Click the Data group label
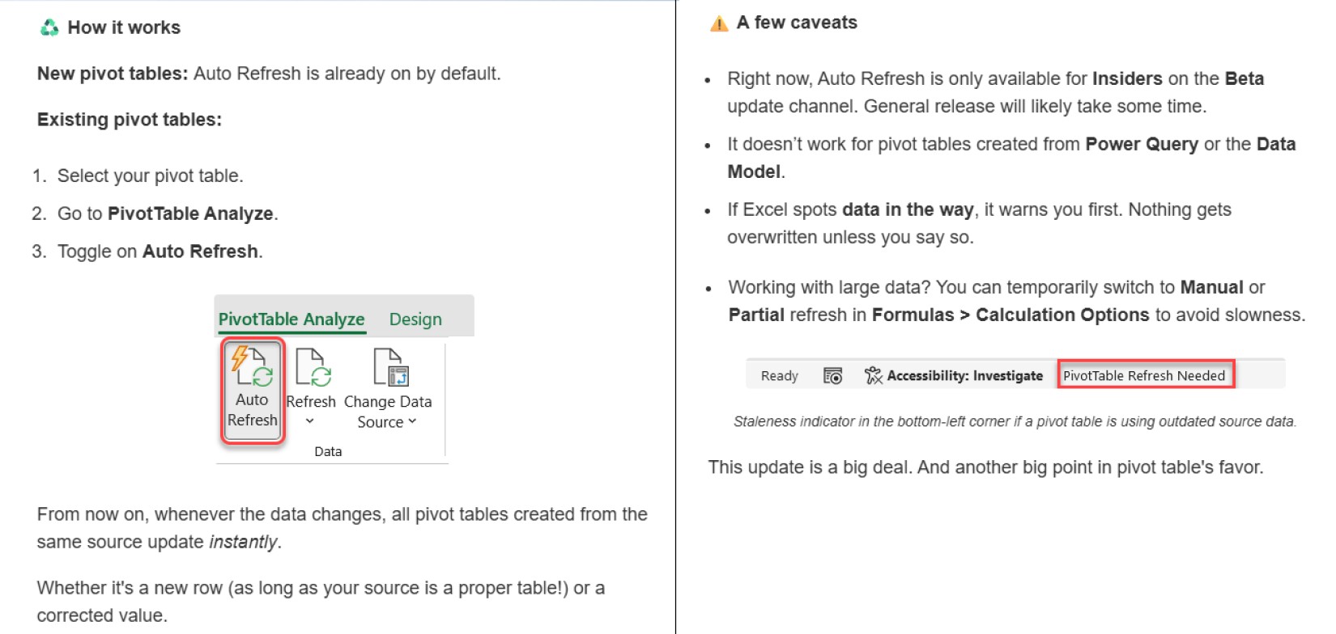The image size is (1336, 634). 328,451
